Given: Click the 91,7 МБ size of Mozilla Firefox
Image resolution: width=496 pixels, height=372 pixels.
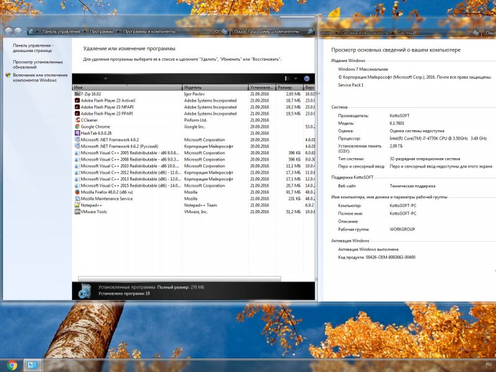Looking at the screenshot, I should 293,192.
